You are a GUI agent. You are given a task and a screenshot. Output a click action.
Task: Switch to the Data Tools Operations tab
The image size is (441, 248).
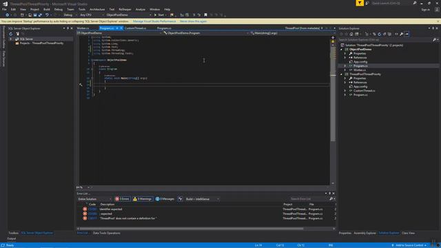[x=107, y=233]
